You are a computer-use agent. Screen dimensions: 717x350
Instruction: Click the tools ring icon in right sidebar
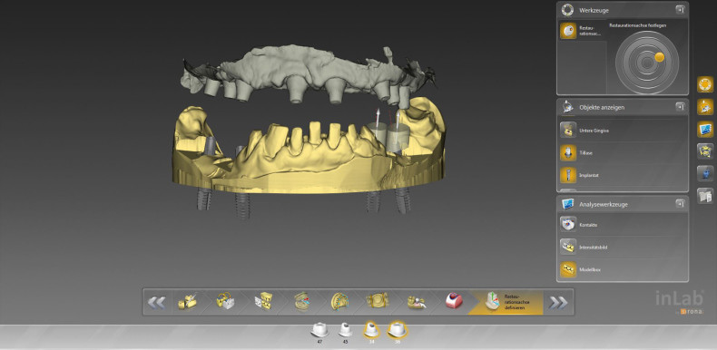pos(705,84)
